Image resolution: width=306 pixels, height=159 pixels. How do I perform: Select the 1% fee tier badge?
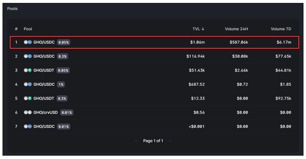[x=61, y=84]
